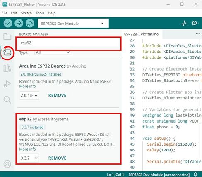Open the ESP32S3 Dev Module board selector
This screenshot has height=177, width=202.
tap(73, 23)
